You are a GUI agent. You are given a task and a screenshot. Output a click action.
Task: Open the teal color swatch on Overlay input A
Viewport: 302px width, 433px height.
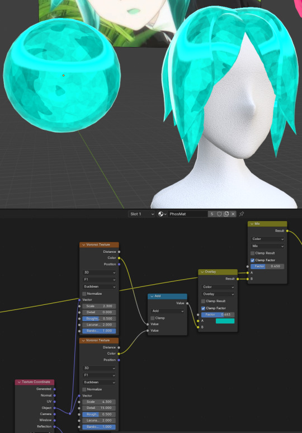click(x=225, y=321)
